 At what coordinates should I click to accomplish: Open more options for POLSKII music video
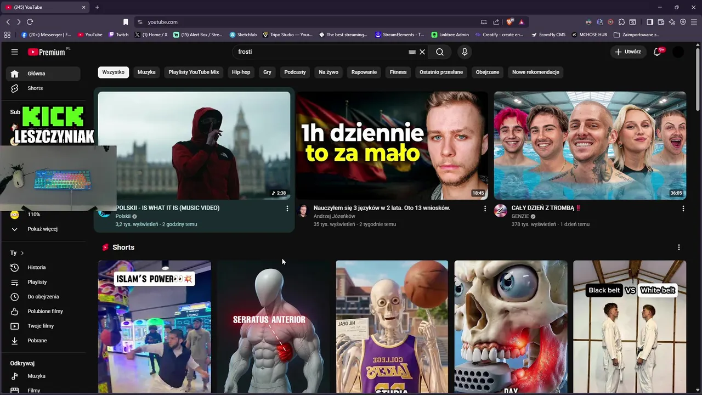tap(287, 208)
